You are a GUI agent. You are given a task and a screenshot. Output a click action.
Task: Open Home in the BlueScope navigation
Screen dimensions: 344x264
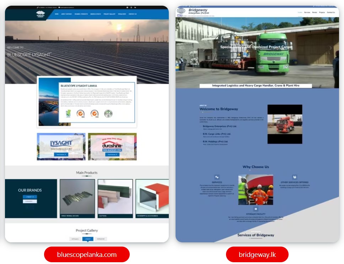click(57, 14)
